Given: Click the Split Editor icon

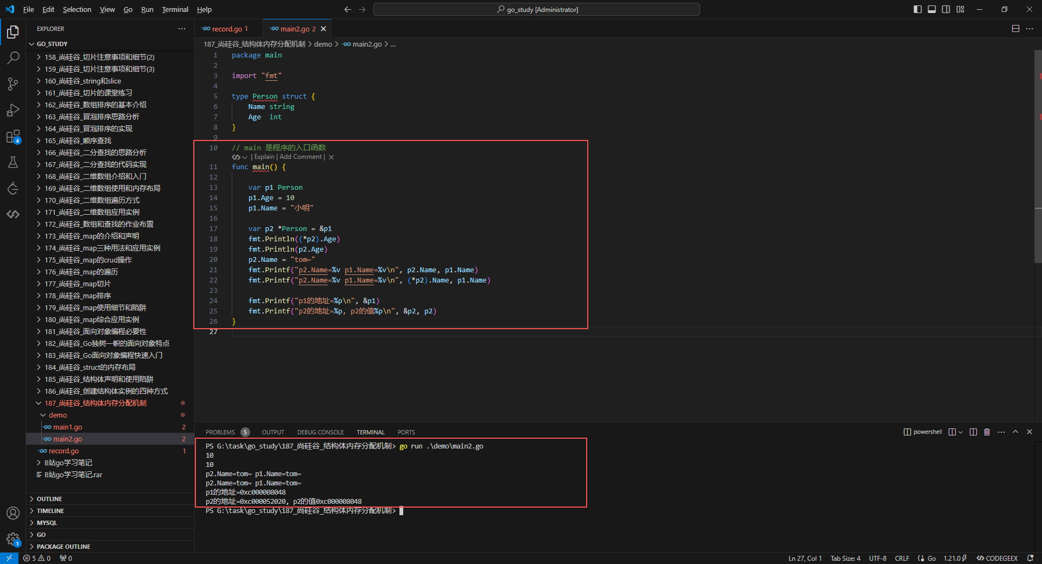Looking at the screenshot, I should pos(1015,29).
